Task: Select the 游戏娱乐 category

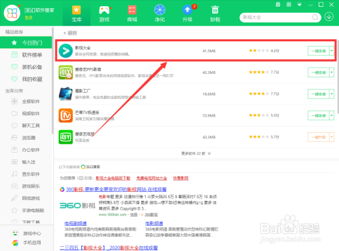Action: coord(26,186)
